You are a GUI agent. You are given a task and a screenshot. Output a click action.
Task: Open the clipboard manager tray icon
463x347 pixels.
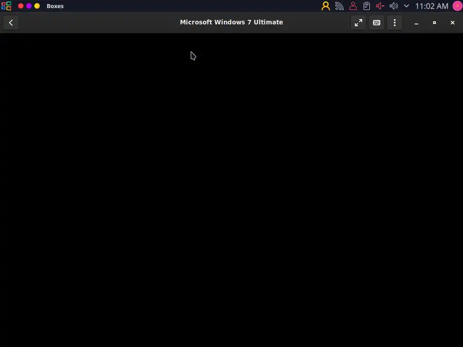tap(366, 6)
